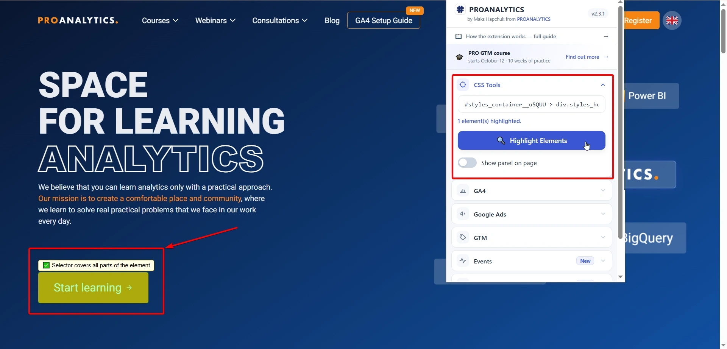Open the Consultations dropdown menu
This screenshot has width=727, height=349.
pos(280,20)
